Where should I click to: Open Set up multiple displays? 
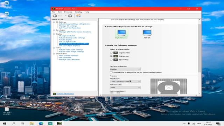[69, 46]
